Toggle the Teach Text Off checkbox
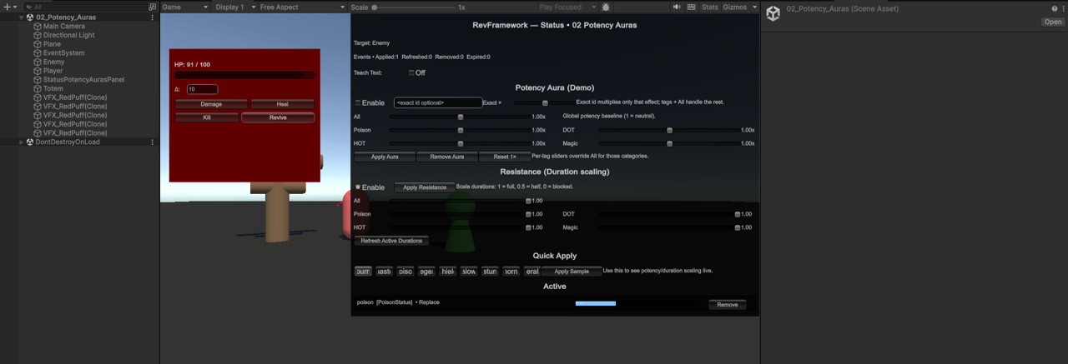 (411, 72)
